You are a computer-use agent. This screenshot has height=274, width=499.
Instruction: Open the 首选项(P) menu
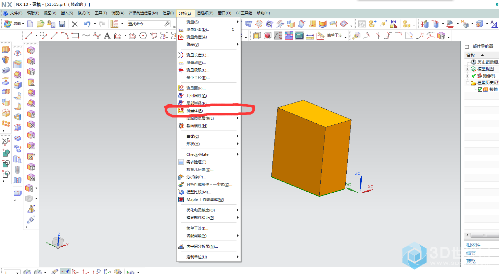[x=205, y=13]
